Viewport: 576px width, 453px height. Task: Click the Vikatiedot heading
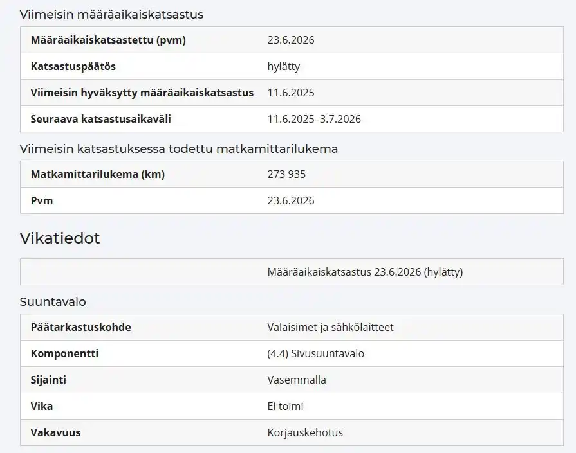point(59,238)
